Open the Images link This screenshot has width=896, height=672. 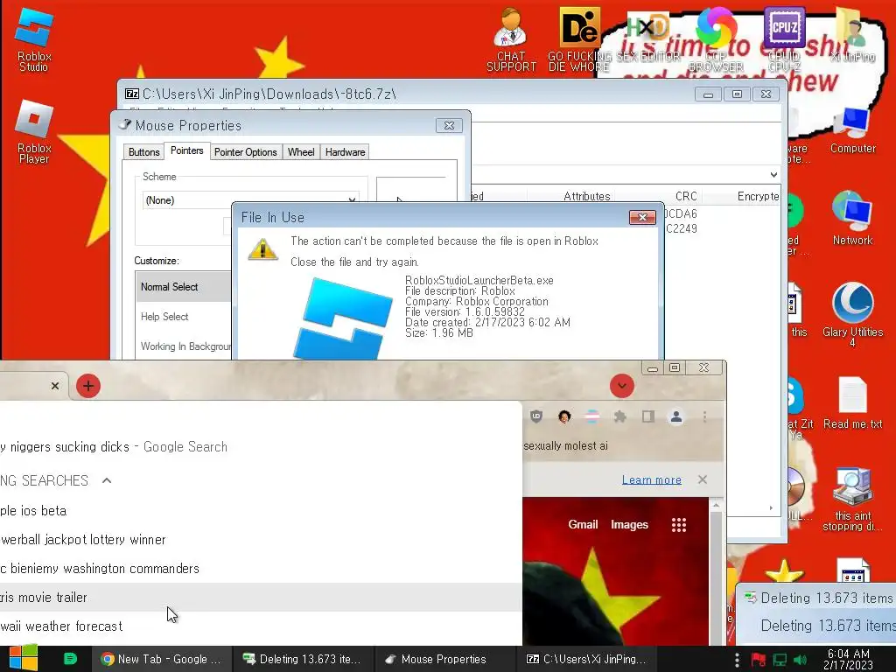629,525
